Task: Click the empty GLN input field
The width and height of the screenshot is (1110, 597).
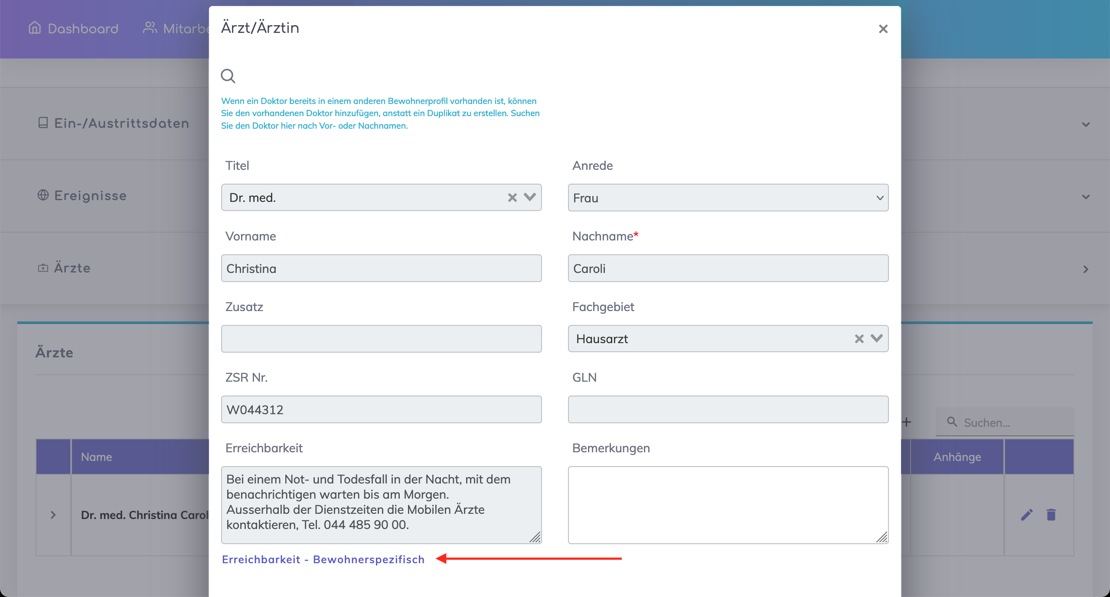Action: click(728, 409)
